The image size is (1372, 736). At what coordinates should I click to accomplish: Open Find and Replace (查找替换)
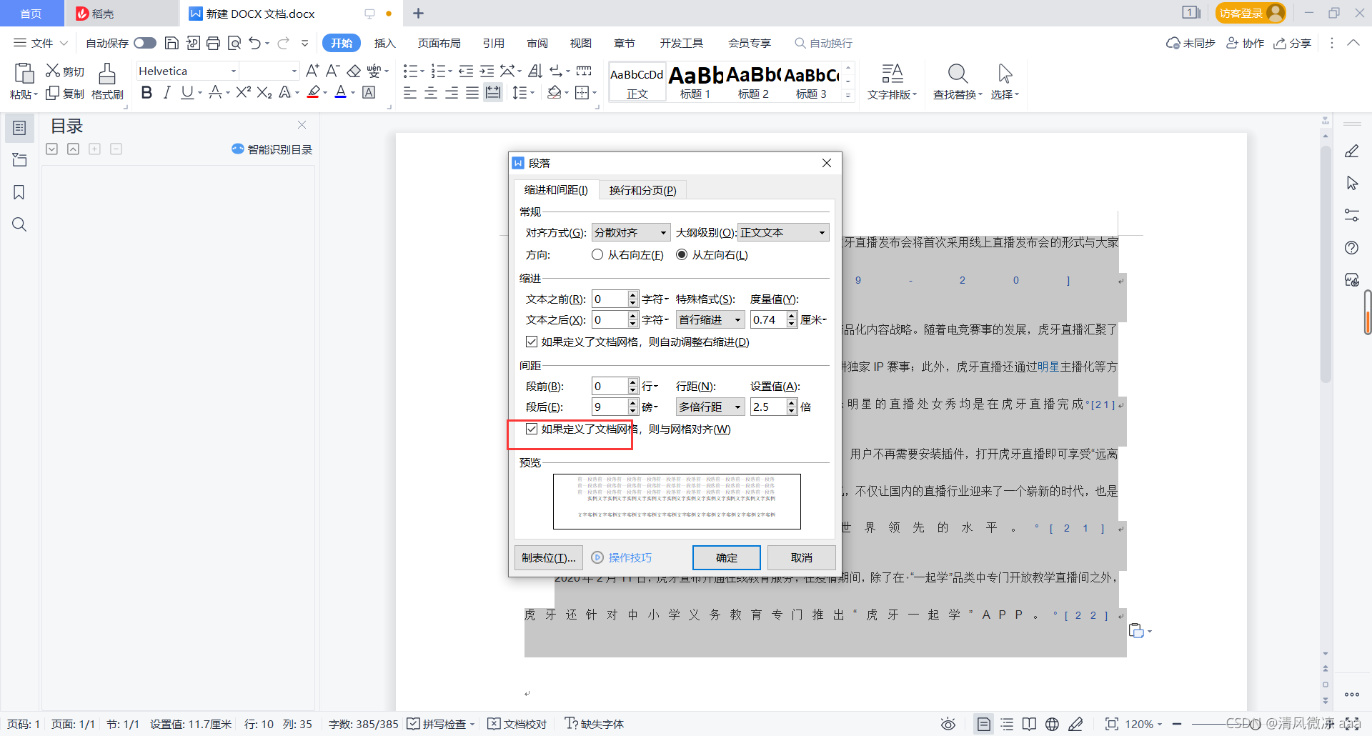pos(957,81)
